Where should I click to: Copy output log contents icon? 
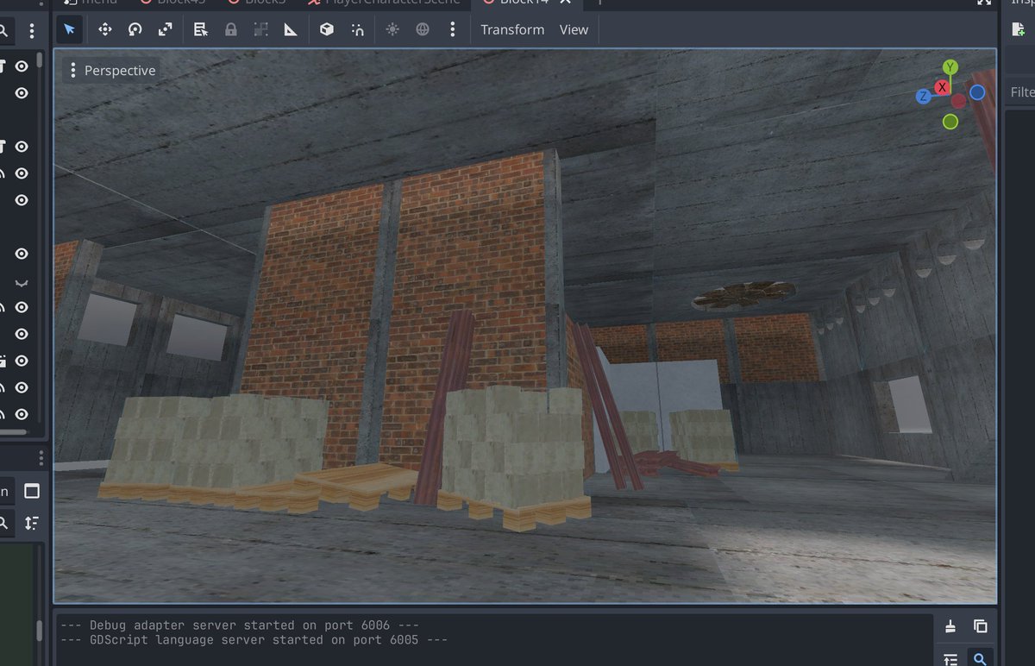tap(981, 626)
